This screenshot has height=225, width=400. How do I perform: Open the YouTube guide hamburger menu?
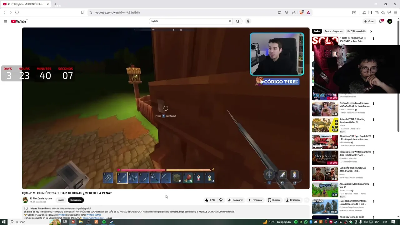pos(6,21)
